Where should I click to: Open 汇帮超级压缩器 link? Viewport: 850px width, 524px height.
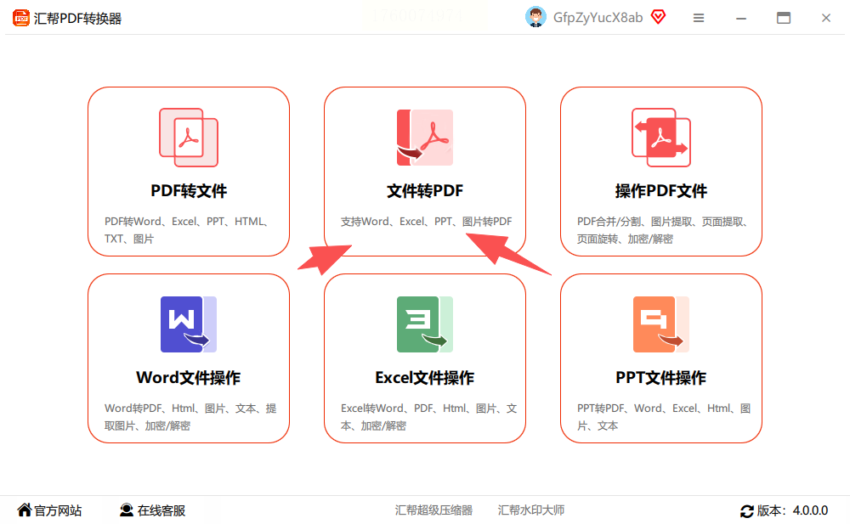(433, 510)
